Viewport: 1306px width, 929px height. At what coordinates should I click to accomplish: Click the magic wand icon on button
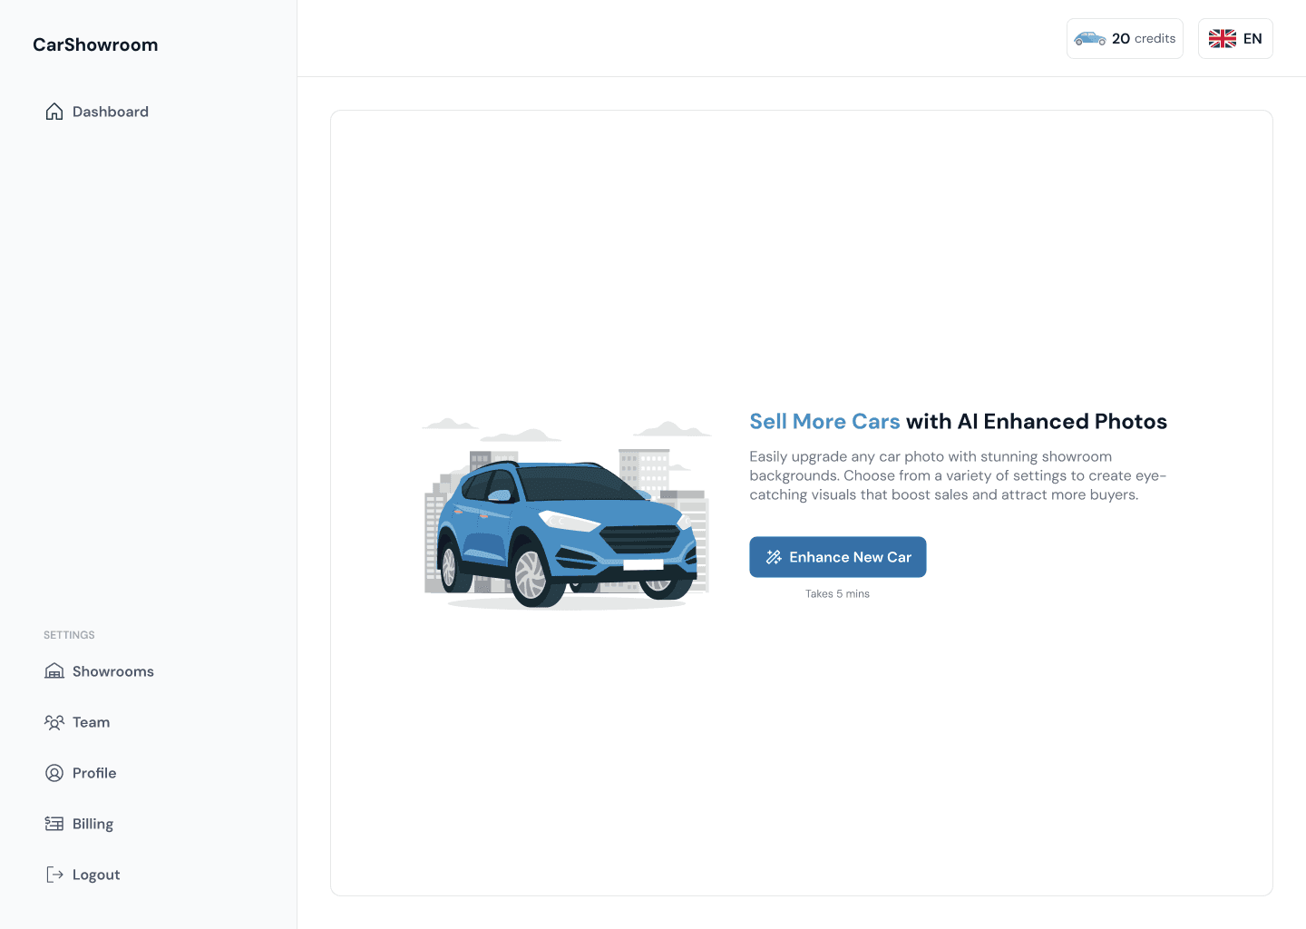coord(774,557)
